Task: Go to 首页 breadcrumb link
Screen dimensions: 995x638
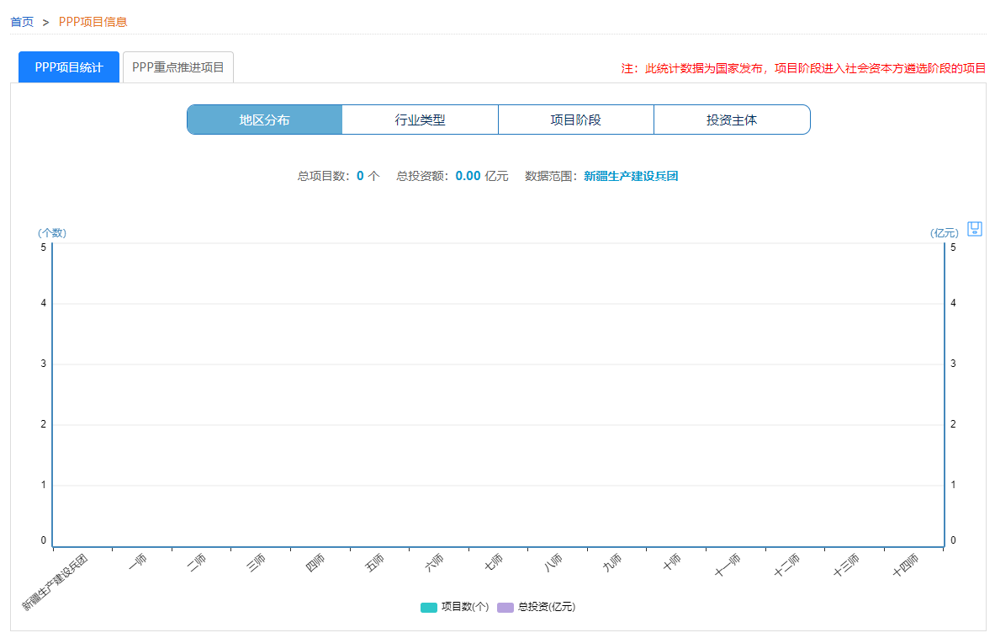Action: (22, 22)
